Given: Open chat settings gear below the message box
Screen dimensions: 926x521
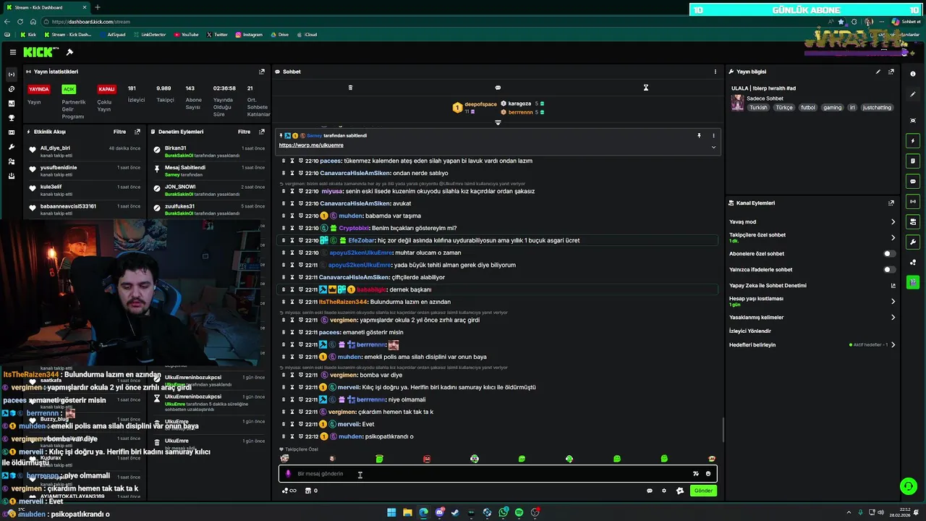Looking at the screenshot, I should point(664,491).
